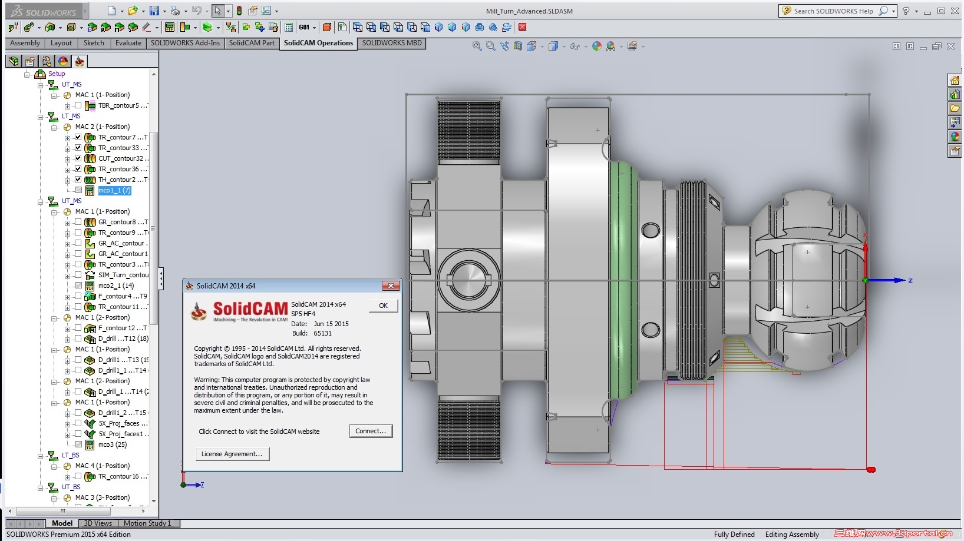Check the TBR_contour5 operation checkbox

(78, 105)
